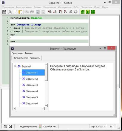Click the save floppy icon in toolbar

click(4, 12)
